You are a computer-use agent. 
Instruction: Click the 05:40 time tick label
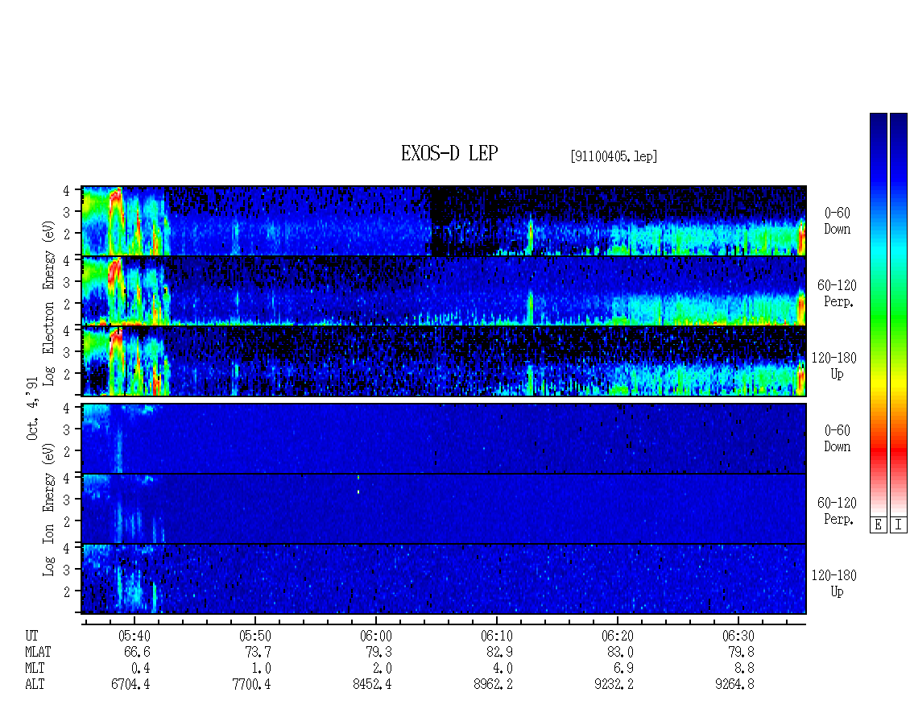tap(134, 636)
